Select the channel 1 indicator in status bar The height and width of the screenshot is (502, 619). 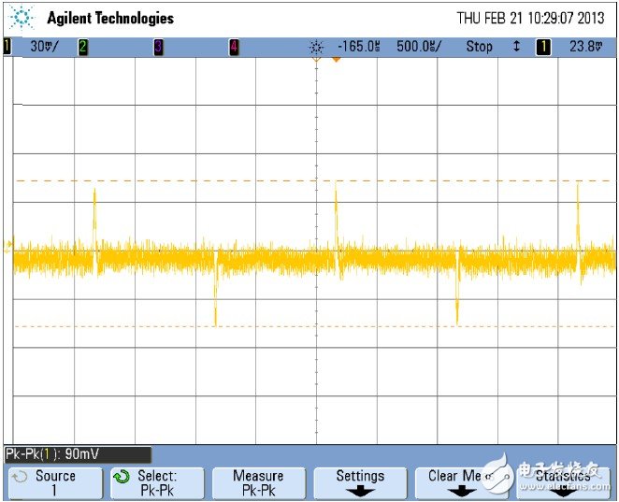click(7, 46)
